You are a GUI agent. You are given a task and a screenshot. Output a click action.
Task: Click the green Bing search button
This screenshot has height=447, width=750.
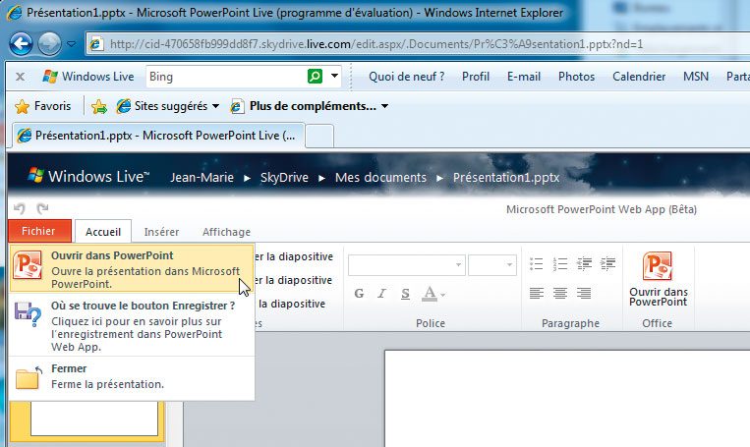(315, 77)
